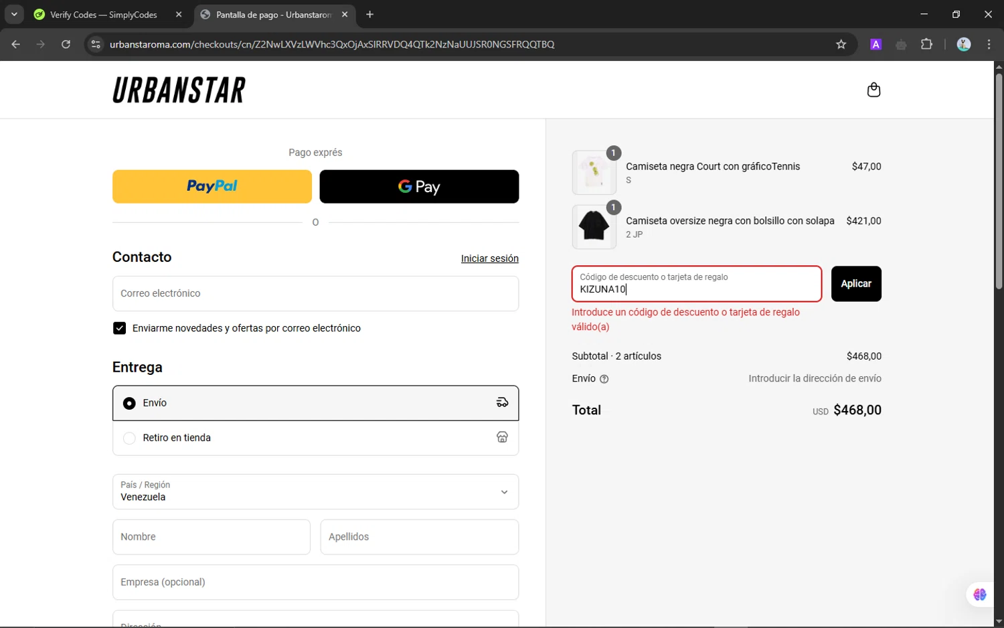Open the Extensions puzzle piece menu
The width and height of the screenshot is (1004, 628).
pos(926,44)
